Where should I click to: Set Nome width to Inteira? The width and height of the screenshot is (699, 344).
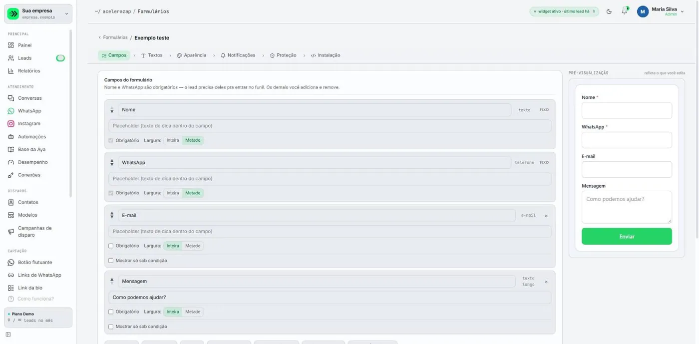tap(173, 140)
